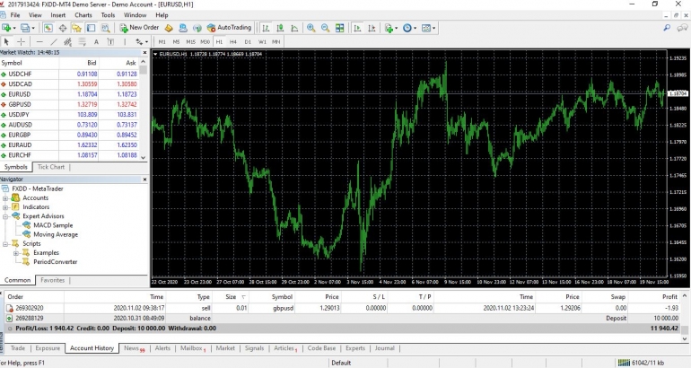Screen dimensions: 691x368
Task: Toggle the H4 timeframe button
Action: [233, 41]
